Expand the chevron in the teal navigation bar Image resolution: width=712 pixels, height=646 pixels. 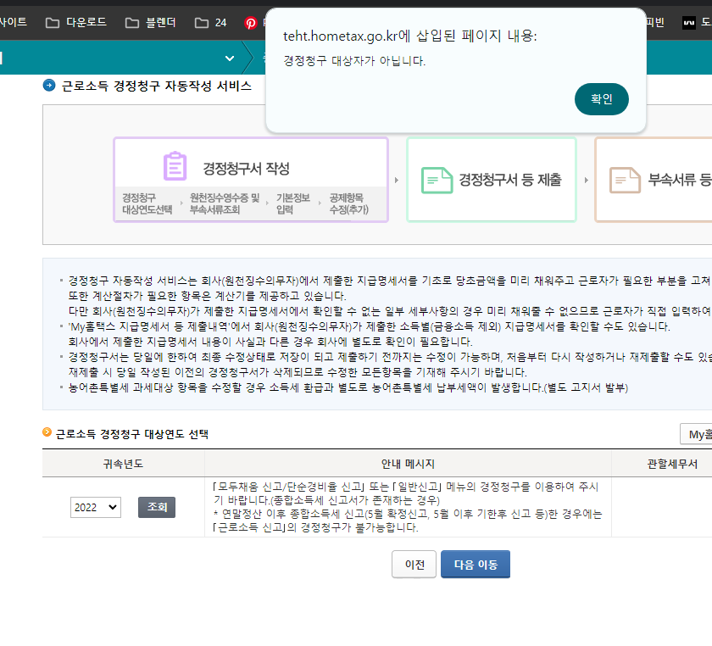coord(230,58)
